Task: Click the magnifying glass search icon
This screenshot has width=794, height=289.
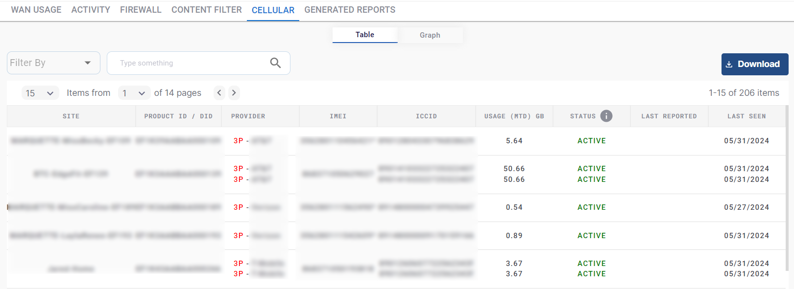Action: [276, 63]
